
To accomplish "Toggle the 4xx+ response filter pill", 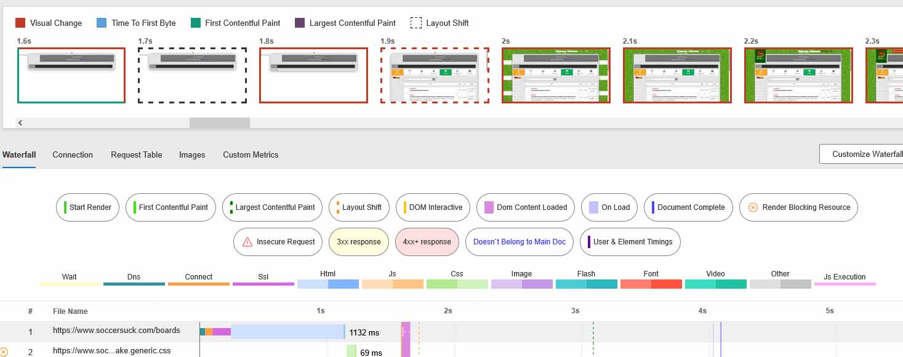I will point(427,242).
